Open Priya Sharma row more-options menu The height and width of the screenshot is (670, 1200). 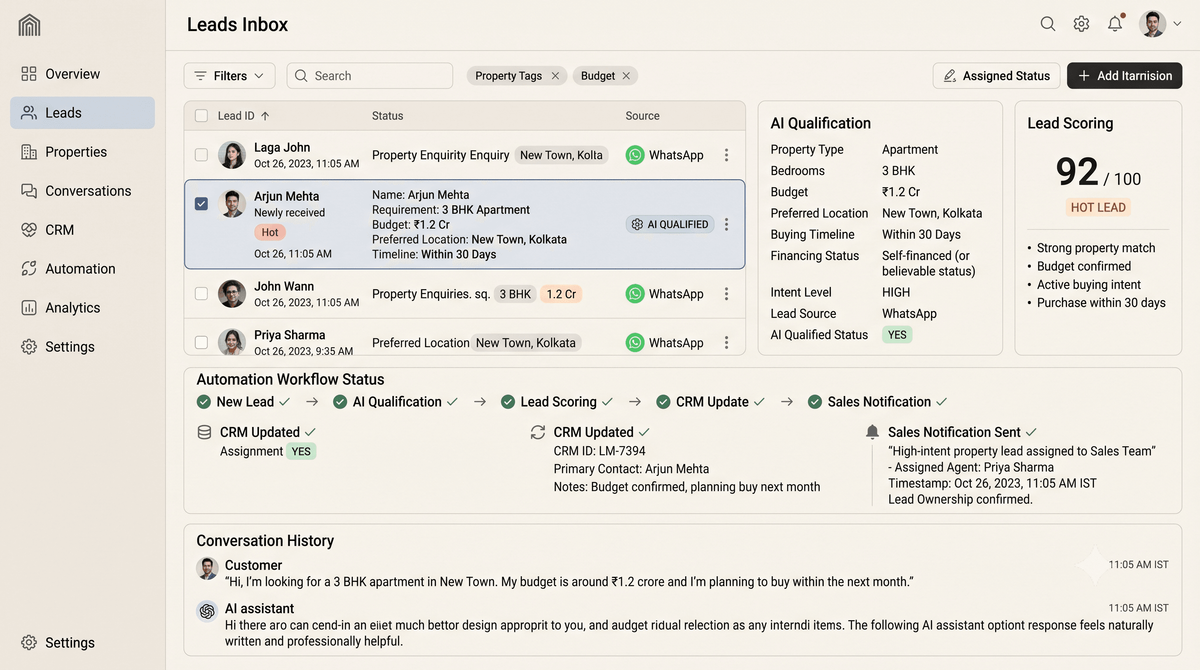(x=726, y=342)
